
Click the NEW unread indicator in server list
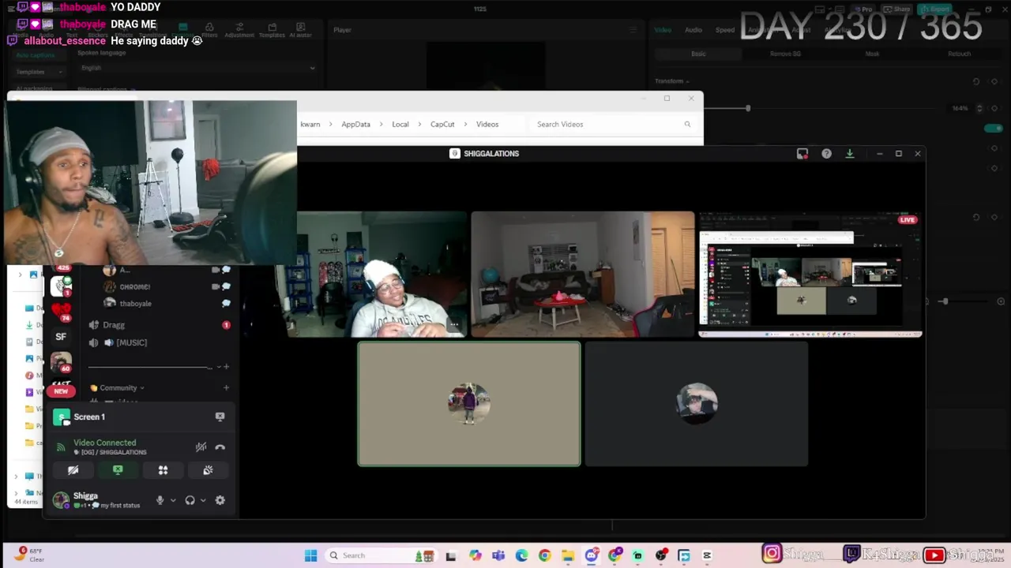pyautogui.click(x=61, y=391)
